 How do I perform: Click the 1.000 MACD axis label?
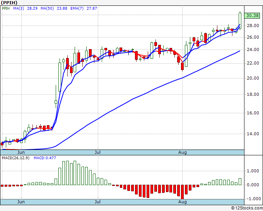(x=253, y=171)
